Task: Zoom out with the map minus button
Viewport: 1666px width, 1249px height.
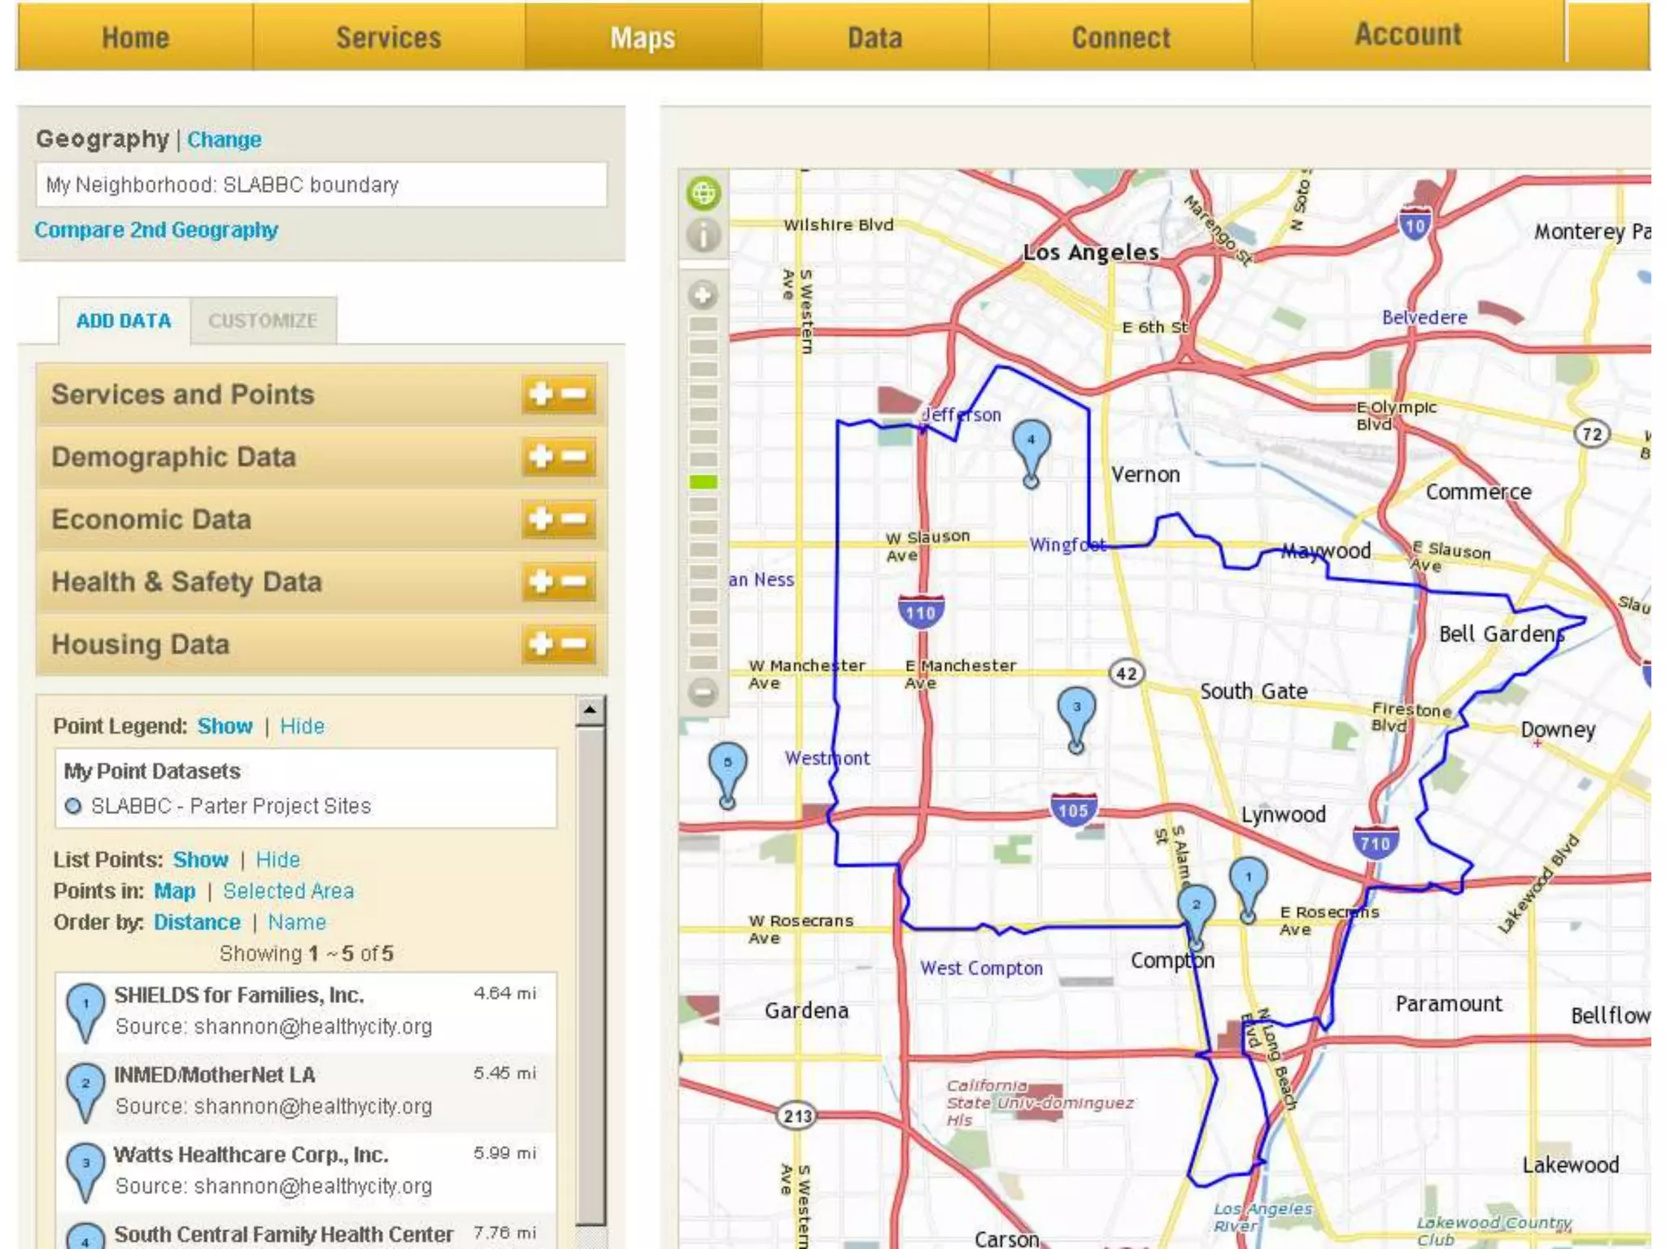Action: [x=704, y=693]
